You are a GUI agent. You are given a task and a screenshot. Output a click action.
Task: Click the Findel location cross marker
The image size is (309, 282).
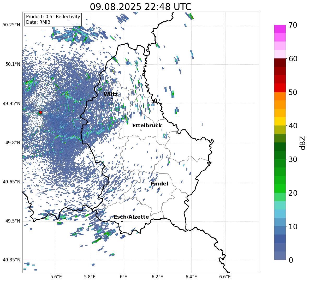pos(159,188)
